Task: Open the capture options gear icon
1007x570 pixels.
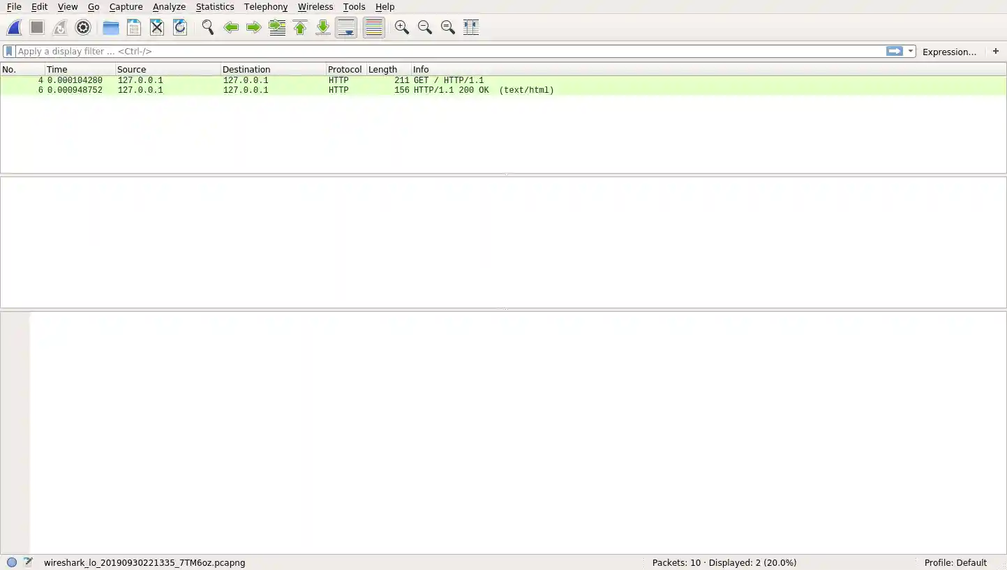Action: point(83,27)
